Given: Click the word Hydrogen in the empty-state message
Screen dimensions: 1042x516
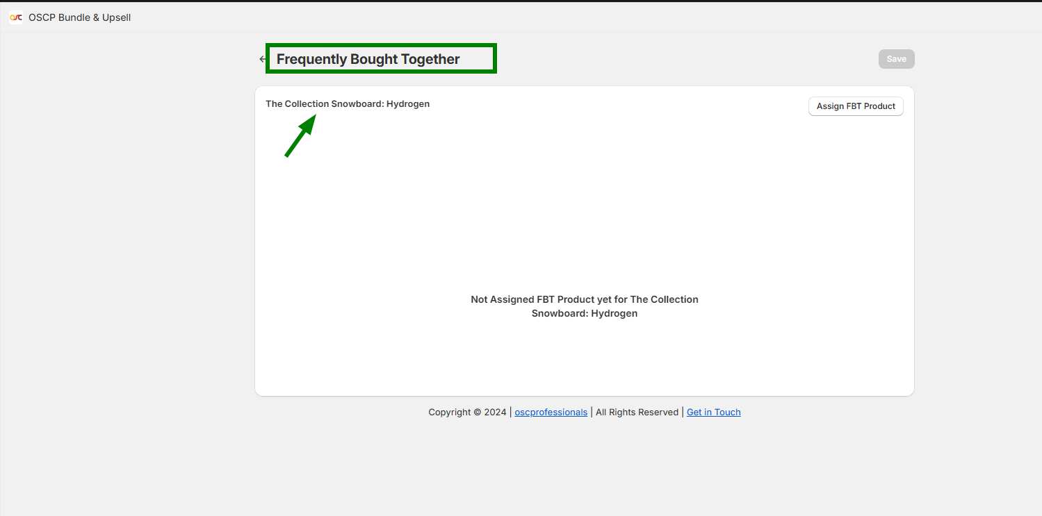Looking at the screenshot, I should click(x=614, y=313).
